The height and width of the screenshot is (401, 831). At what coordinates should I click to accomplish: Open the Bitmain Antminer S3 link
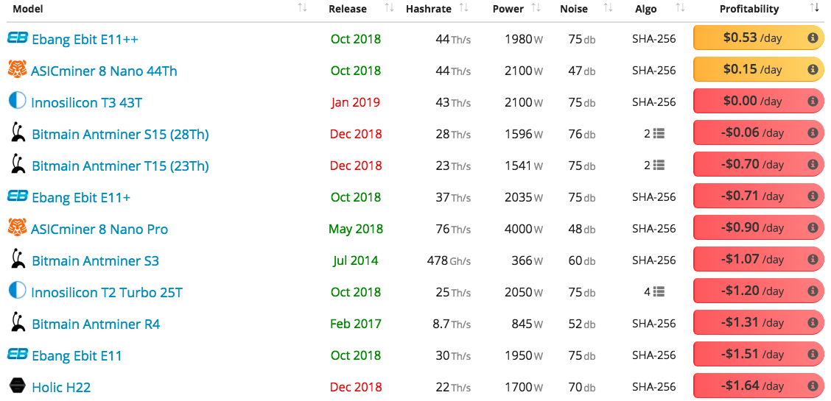(x=95, y=260)
